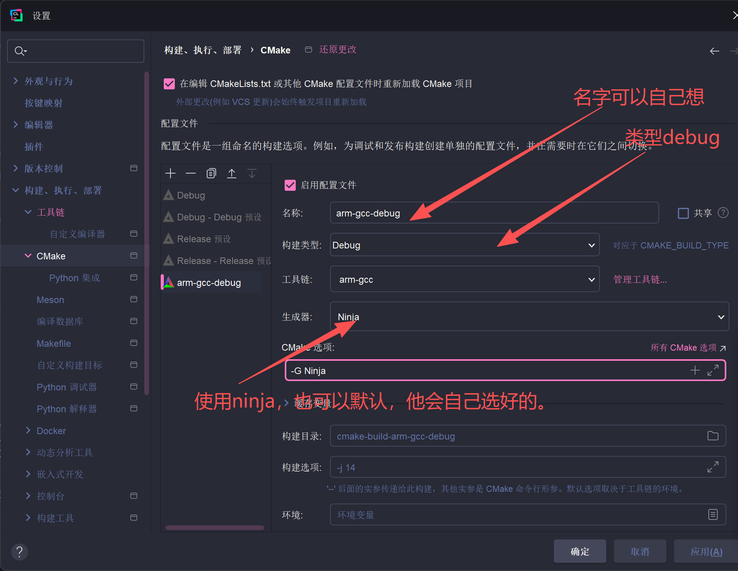The image size is (738, 571).
Task: Click settings tree vertical scrollbar
Action: pyautogui.click(x=147, y=233)
